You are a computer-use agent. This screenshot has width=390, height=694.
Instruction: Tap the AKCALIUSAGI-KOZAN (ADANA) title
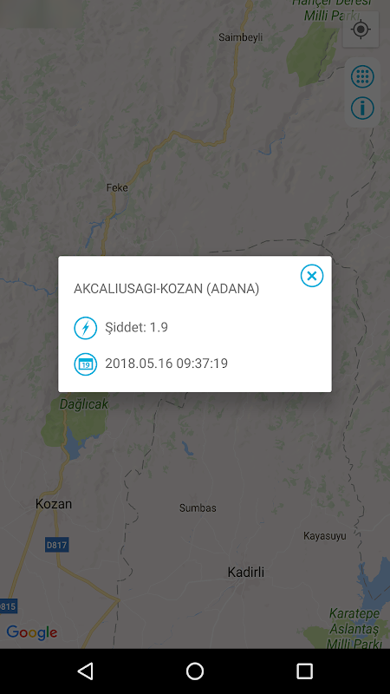tap(166, 289)
